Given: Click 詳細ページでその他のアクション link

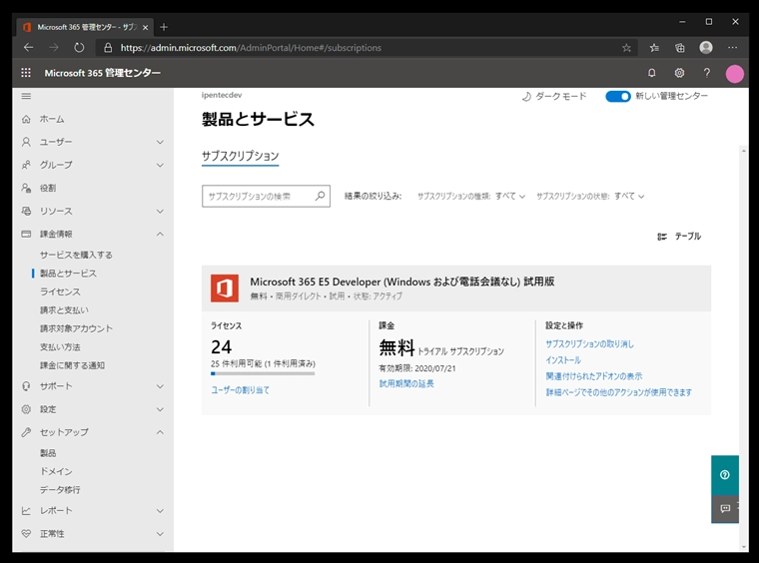Looking at the screenshot, I should click(618, 392).
